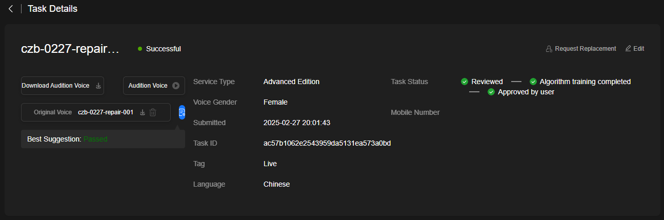Click the Reviewed green check icon
This screenshot has height=220, width=664.
point(465,82)
